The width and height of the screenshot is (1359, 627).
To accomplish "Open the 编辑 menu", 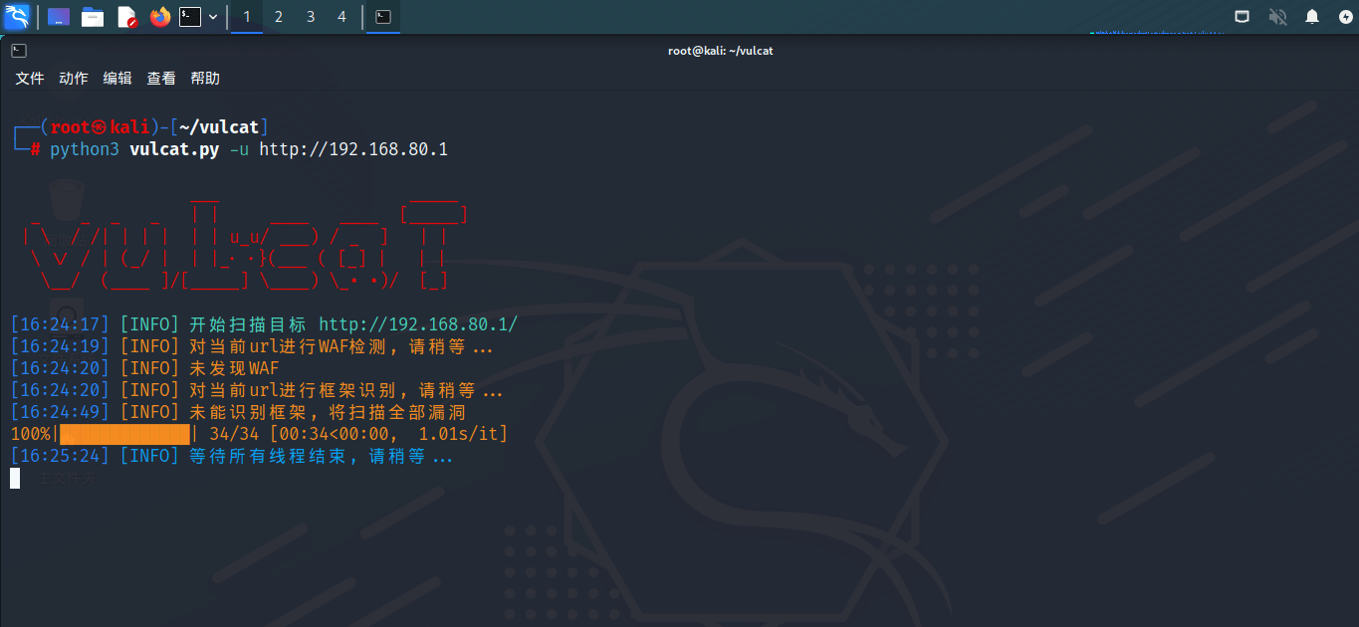I will pos(117,78).
